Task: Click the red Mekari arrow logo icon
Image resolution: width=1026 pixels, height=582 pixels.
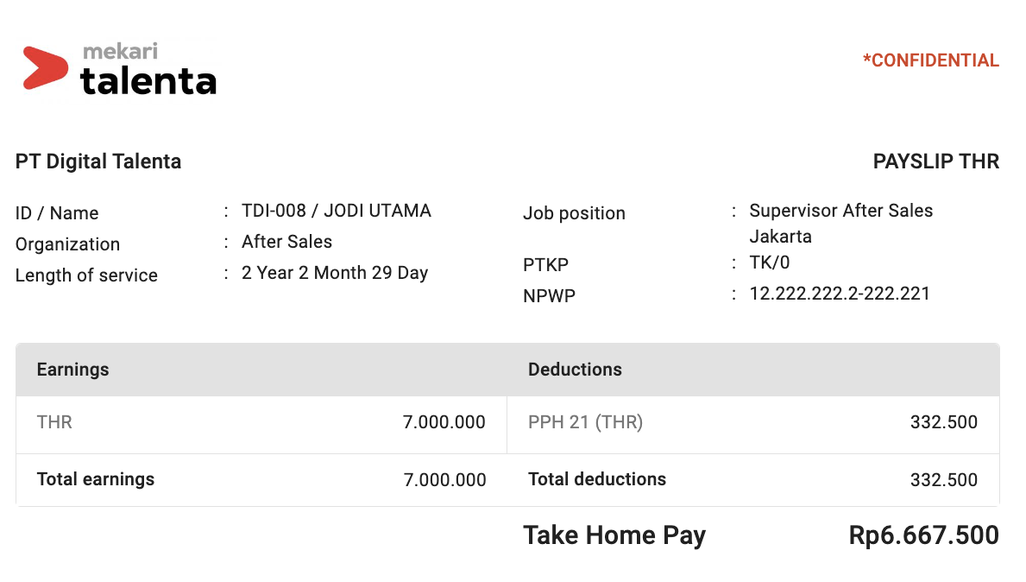Action: (45, 68)
